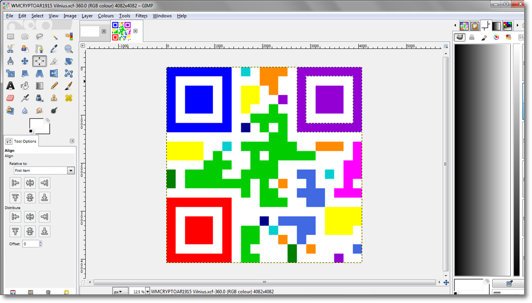Select the Bucket Fill tool
The height and width of the screenshot is (303, 532).
pyautogui.click(x=25, y=86)
